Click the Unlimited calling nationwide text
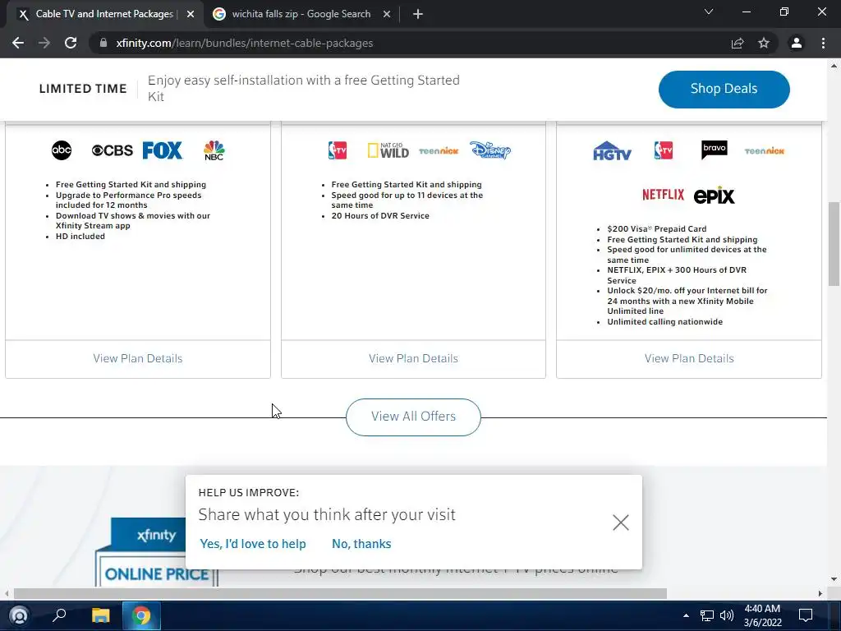The height and width of the screenshot is (631, 841). pyautogui.click(x=664, y=322)
